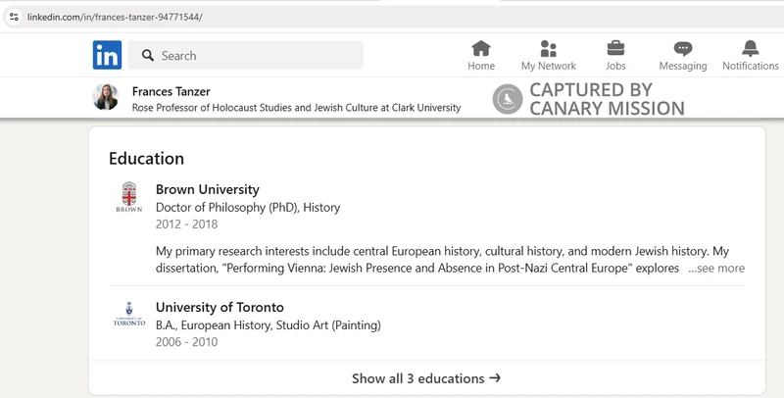Open the Brown University school link
Image resolution: width=784 pixels, height=398 pixels.
click(x=207, y=189)
